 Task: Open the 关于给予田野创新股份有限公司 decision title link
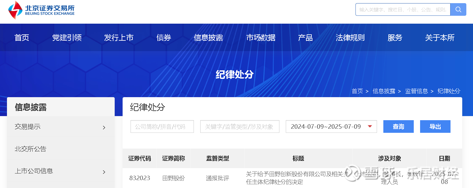[297, 178]
